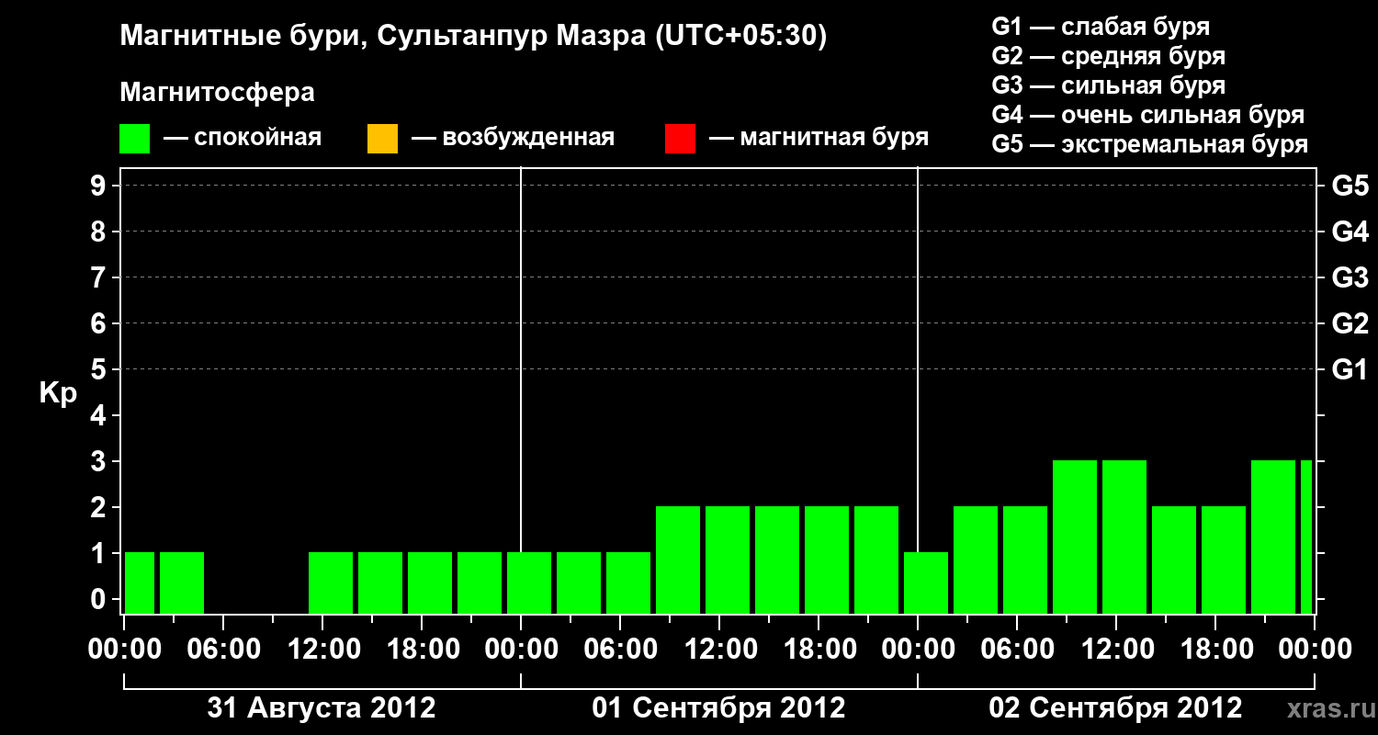Screen dimensions: 1378x735
Task: Click Kp 1 bar at 18:00 on 31 Августа
Action: click(x=430, y=582)
